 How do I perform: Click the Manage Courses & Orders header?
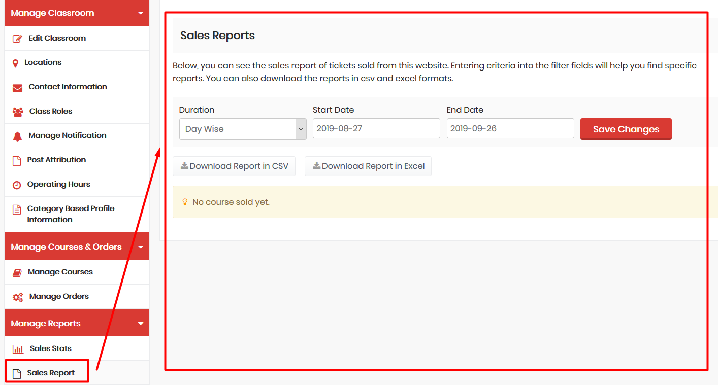click(77, 247)
